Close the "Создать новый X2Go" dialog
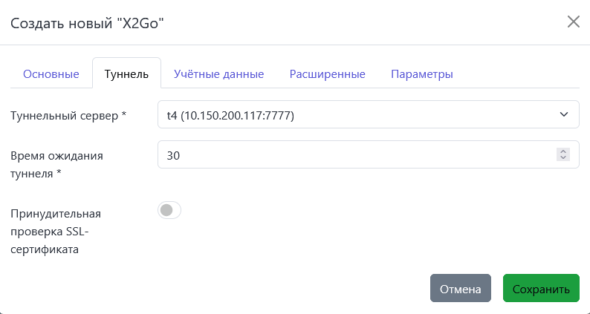590x314 pixels. click(573, 22)
